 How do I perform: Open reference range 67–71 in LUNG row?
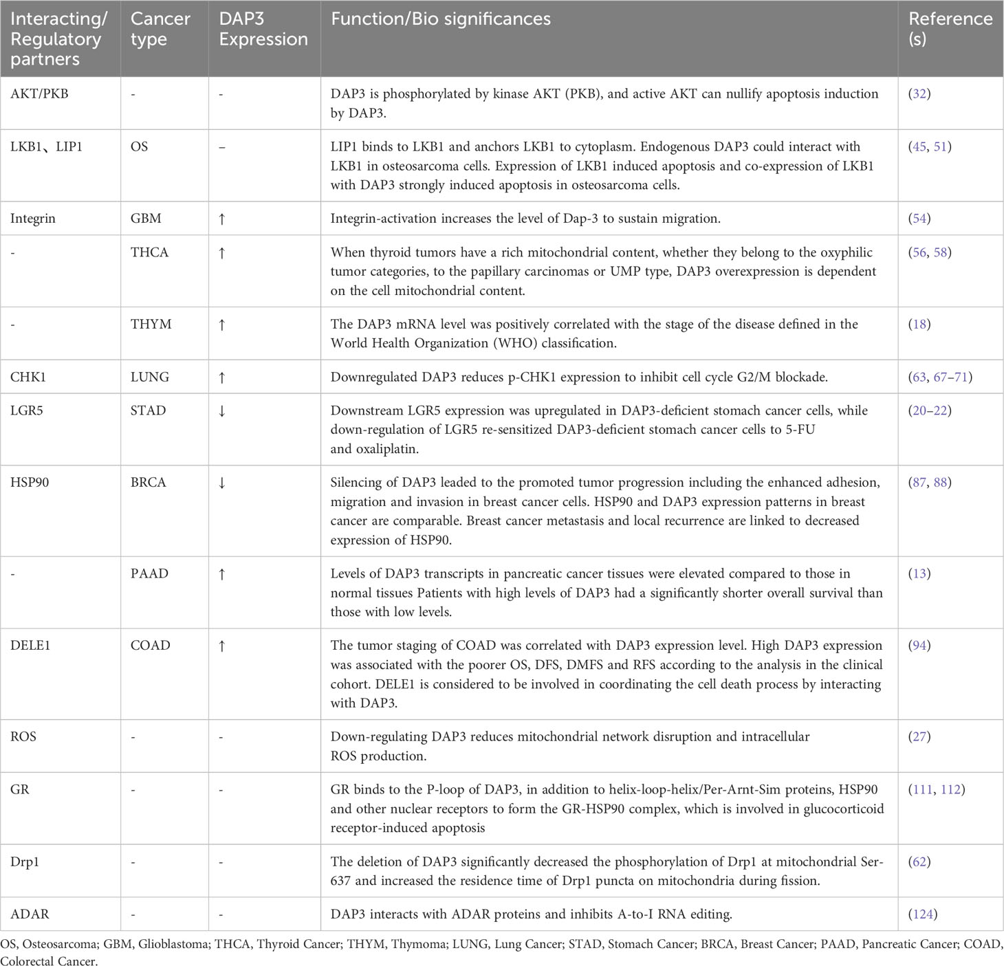[951, 377]
